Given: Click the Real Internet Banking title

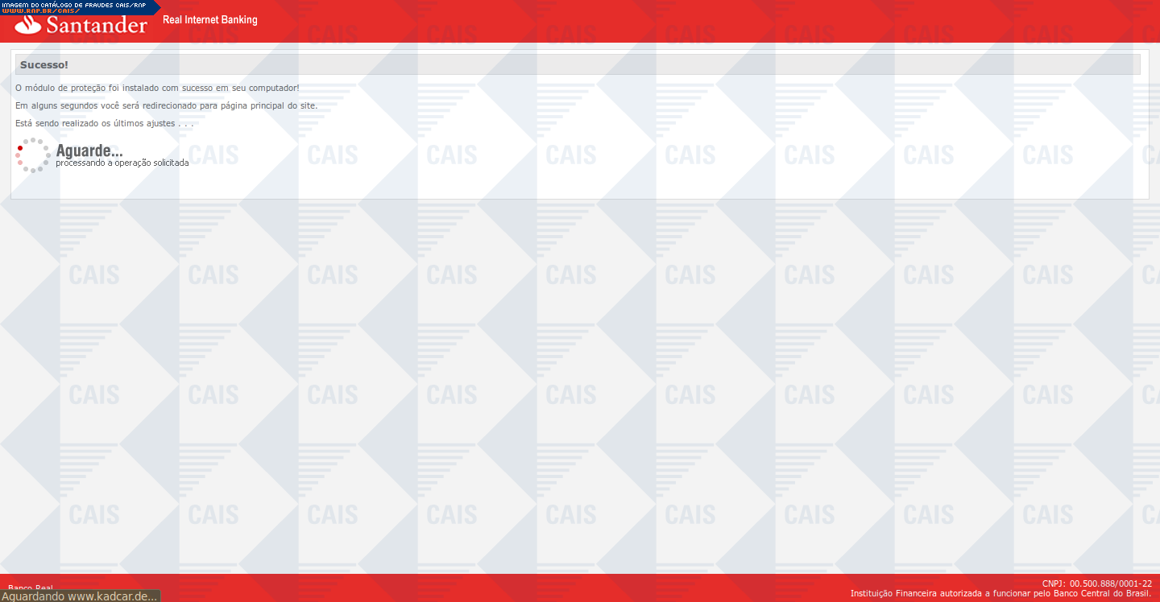Looking at the screenshot, I should [210, 19].
